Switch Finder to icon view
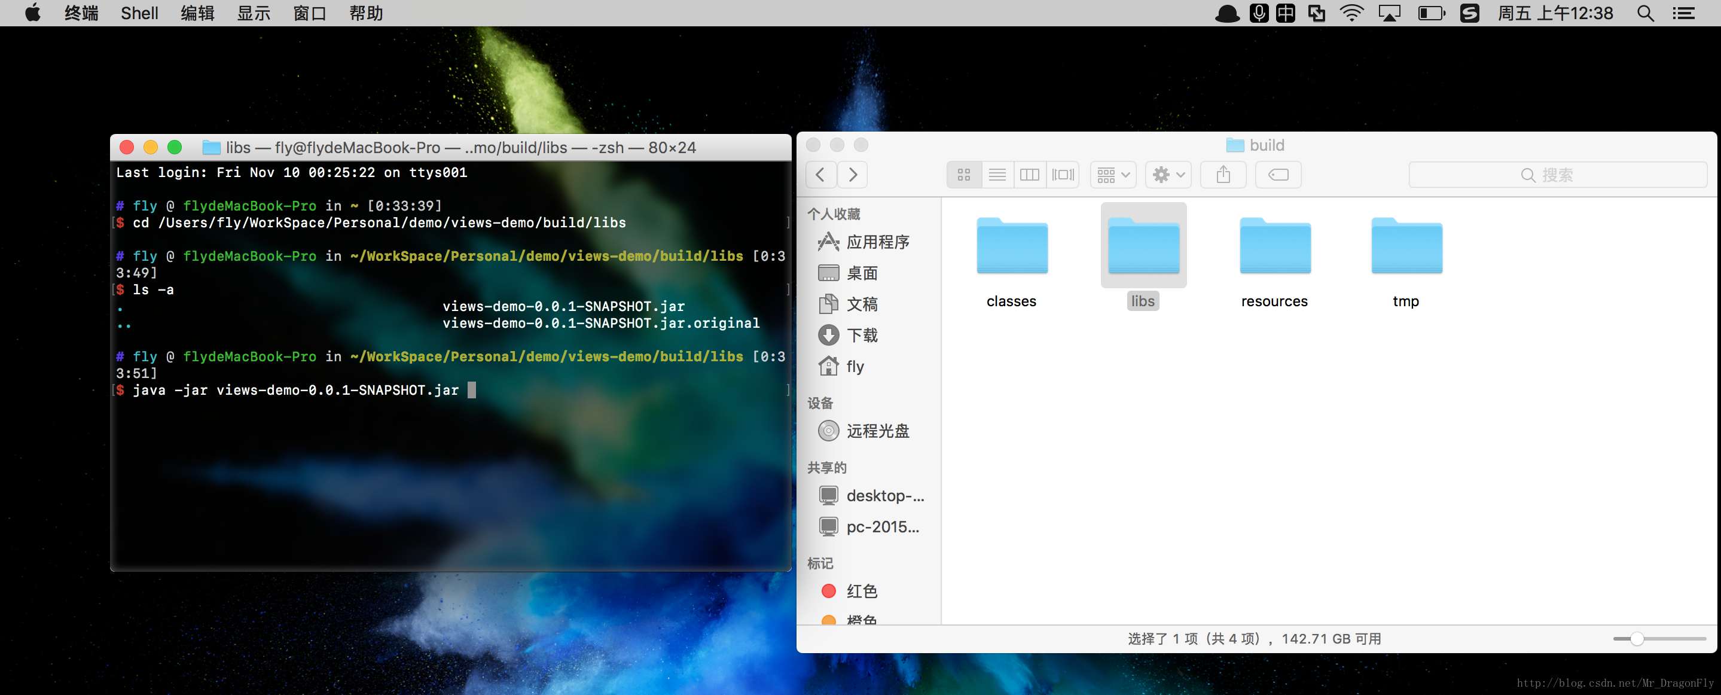The height and width of the screenshot is (695, 1721). (x=963, y=175)
